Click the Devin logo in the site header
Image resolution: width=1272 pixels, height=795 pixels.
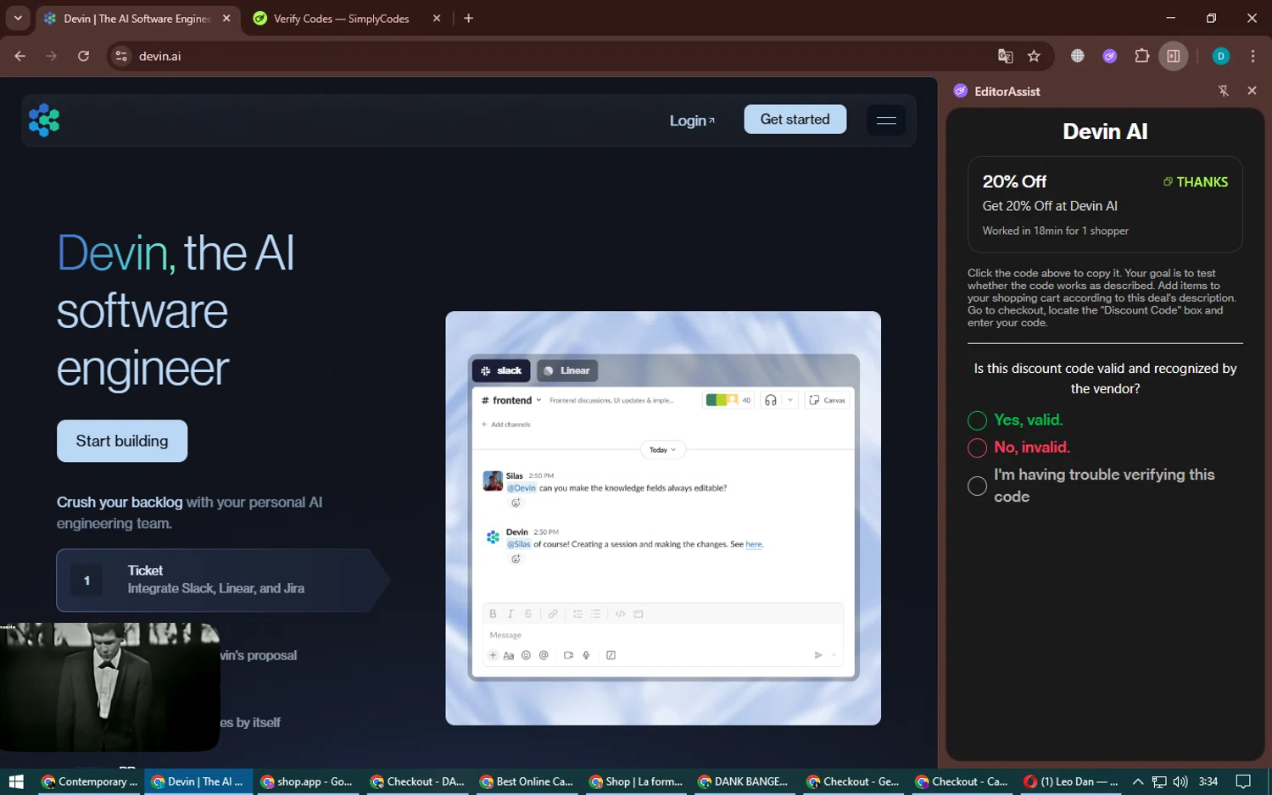click(x=44, y=120)
